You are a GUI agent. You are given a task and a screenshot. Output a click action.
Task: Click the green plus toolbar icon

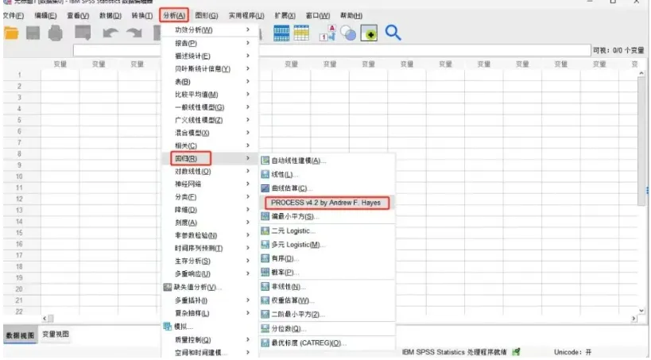tap(369, 33)
